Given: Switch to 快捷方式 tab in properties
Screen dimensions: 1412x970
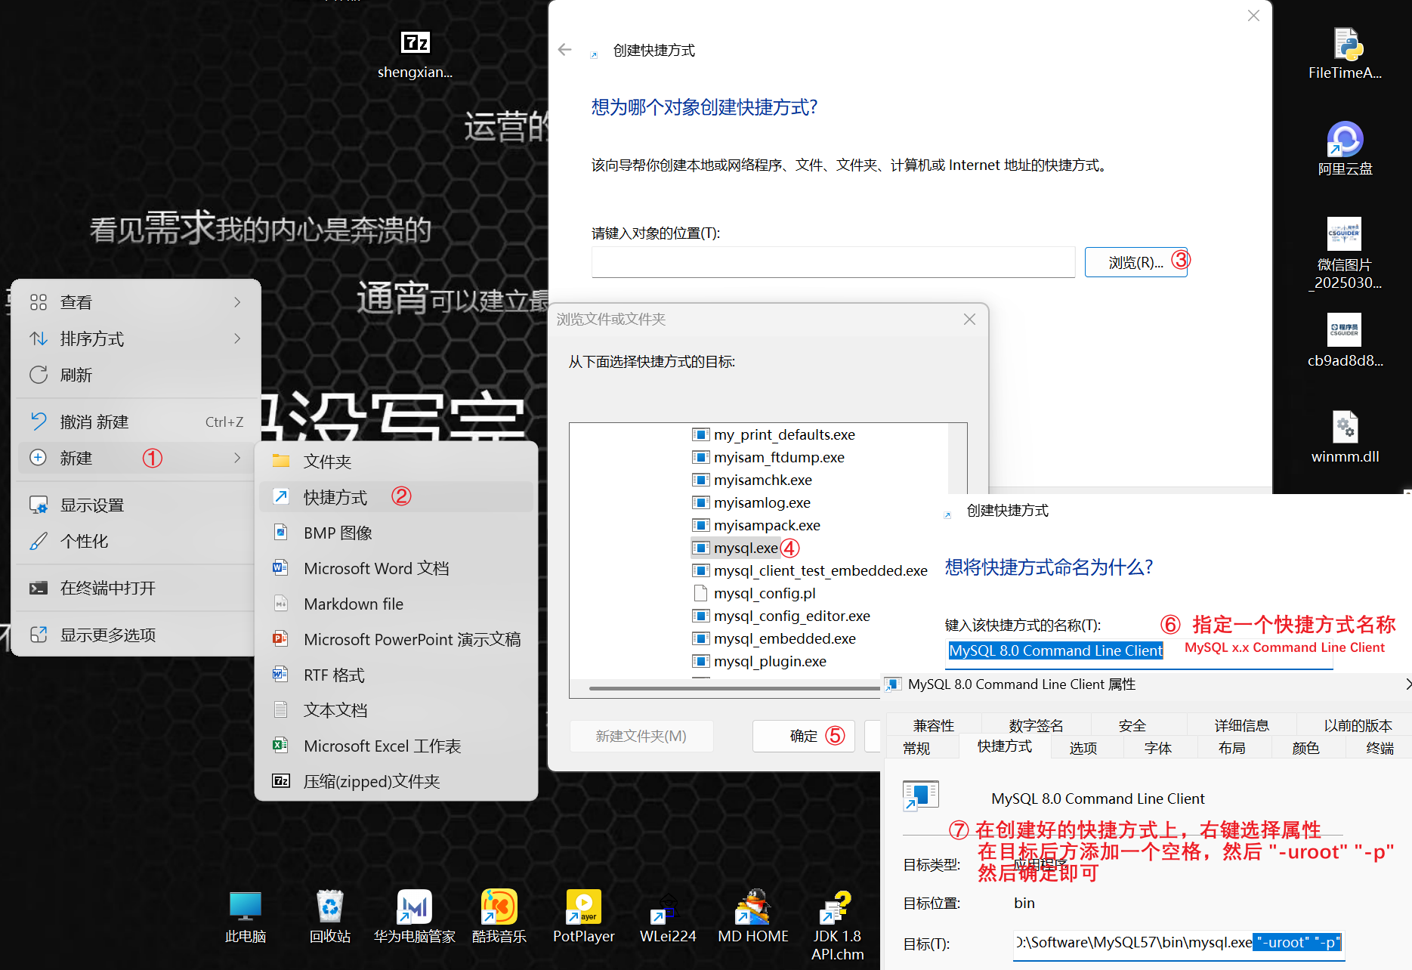Looking at the screenshot, I should tap(1004, 746).
